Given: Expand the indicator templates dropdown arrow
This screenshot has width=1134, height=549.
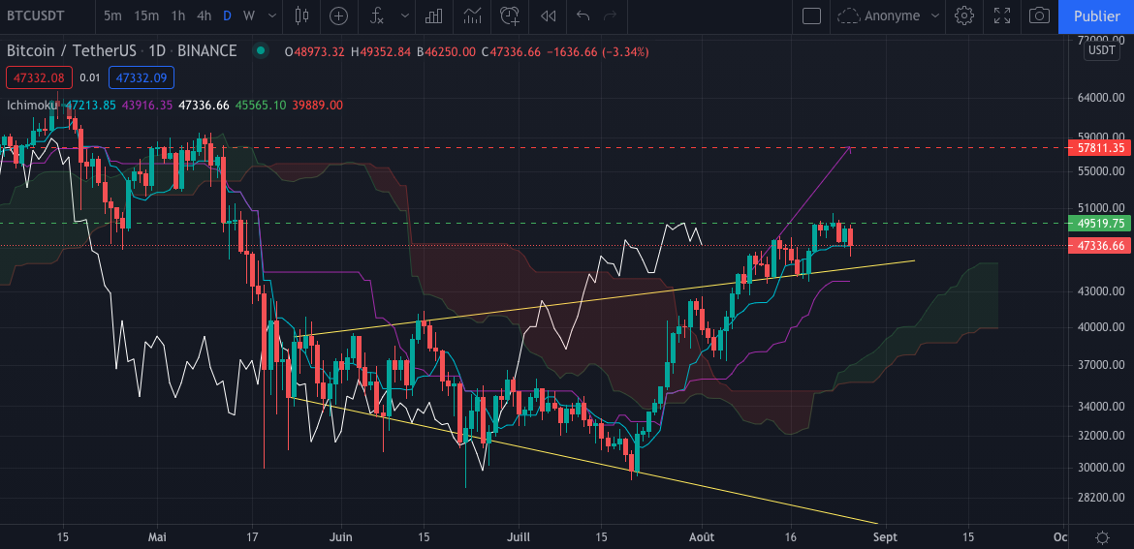Looking at the screenshot, I should 404,15.
